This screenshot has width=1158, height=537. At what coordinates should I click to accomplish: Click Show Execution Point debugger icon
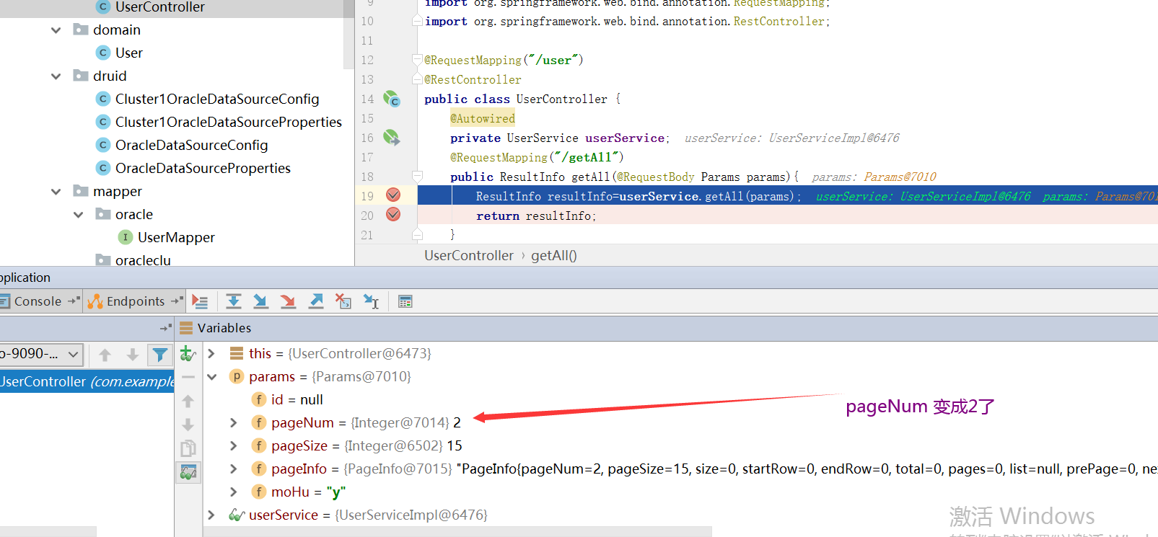200,302
